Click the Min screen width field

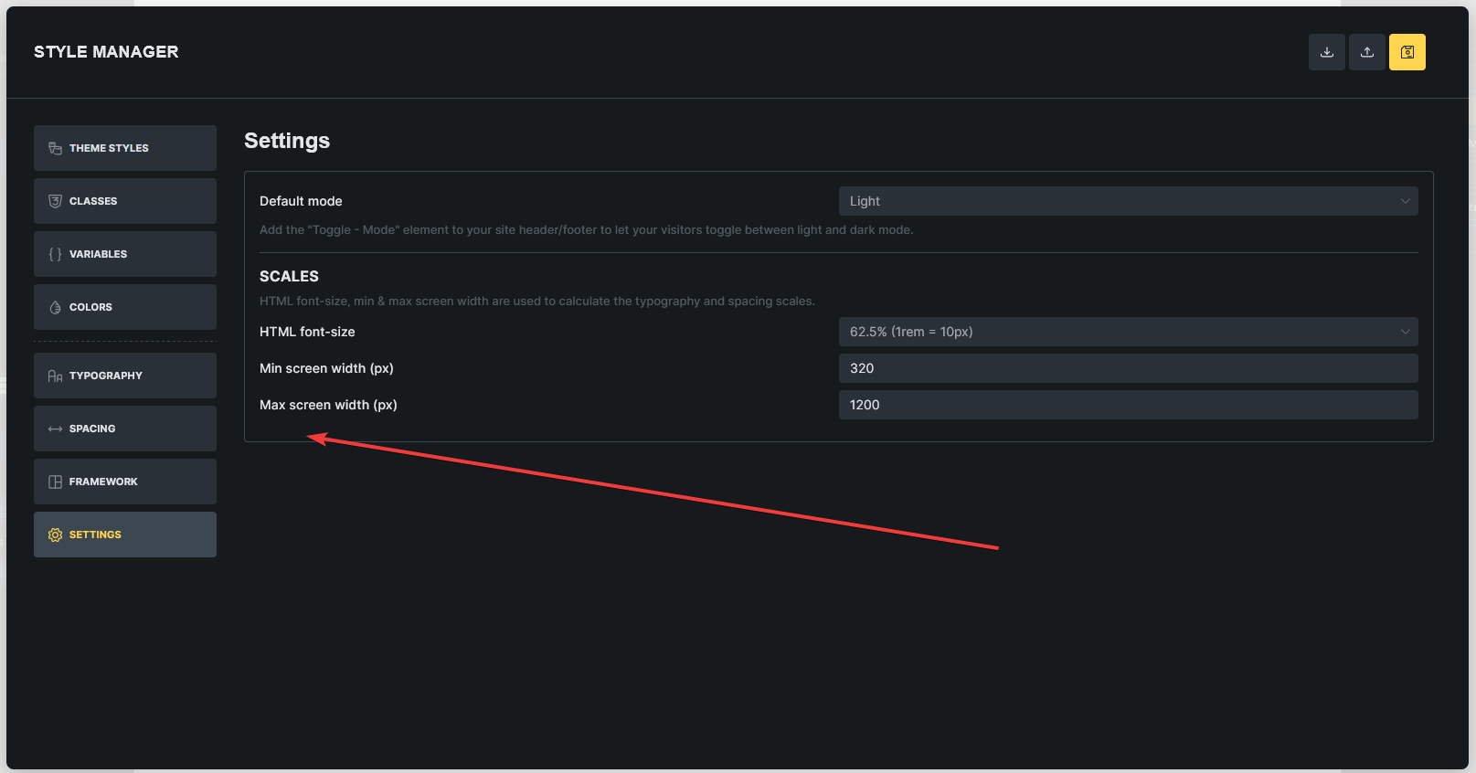(1127, 368)
